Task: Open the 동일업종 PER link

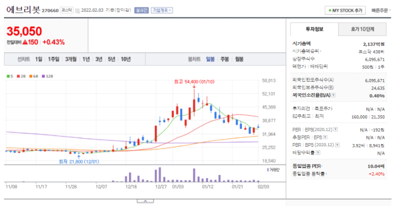Action: click(307, 166)
